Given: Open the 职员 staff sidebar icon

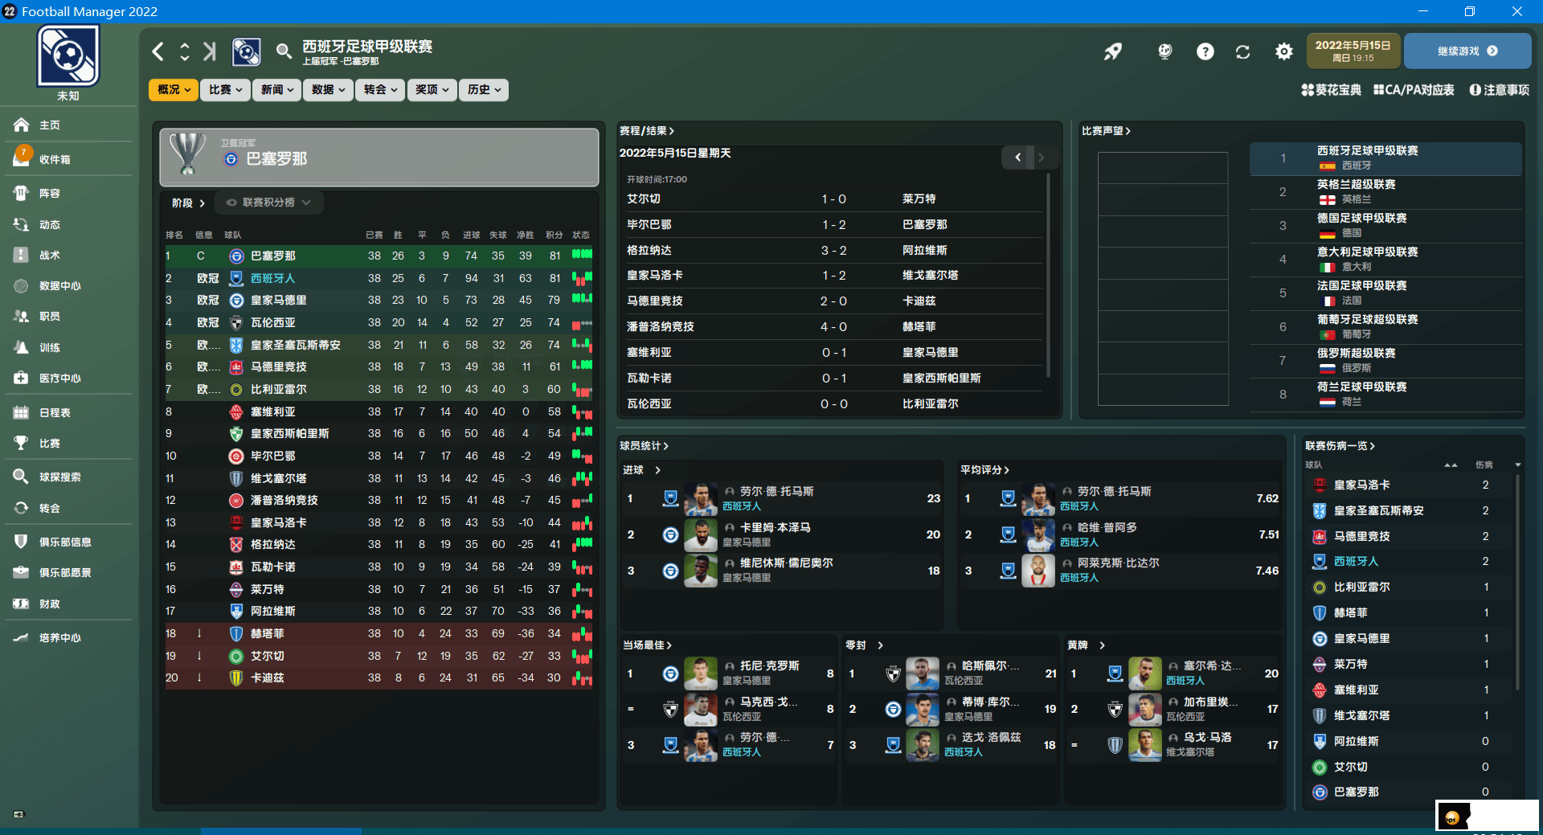Looking at the screenshot, I should (x=22, y=316).
